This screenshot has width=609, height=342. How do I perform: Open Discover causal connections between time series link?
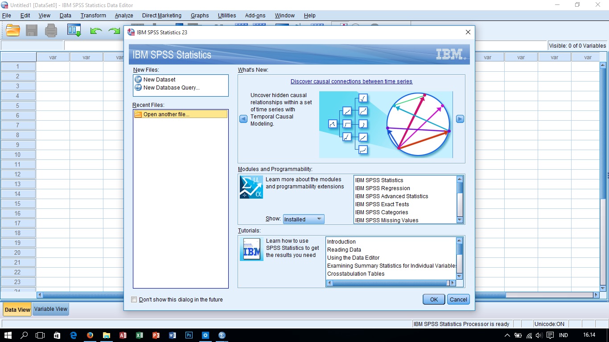coord(351,81)
